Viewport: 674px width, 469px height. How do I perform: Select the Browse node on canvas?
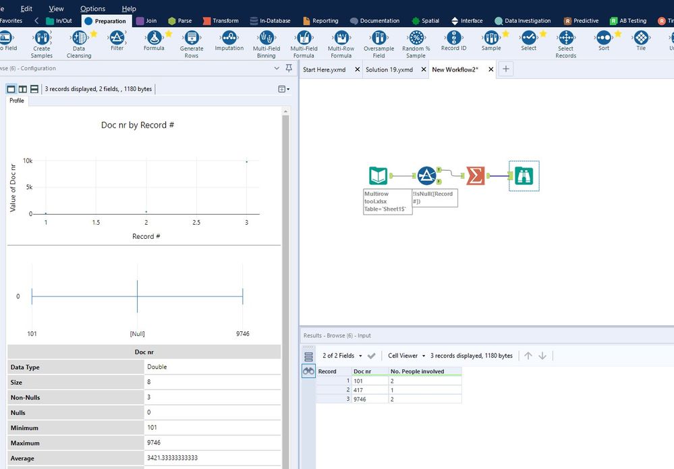point(524,176)
